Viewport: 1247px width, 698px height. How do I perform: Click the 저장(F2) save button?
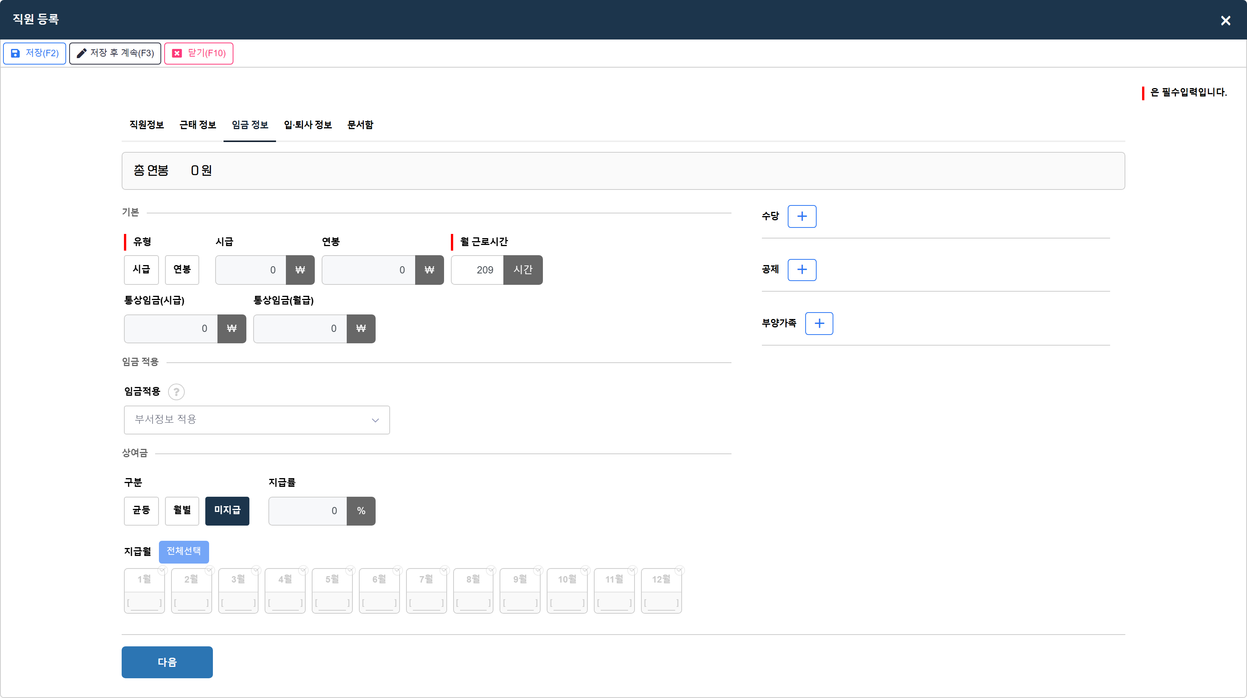[34, 53]
